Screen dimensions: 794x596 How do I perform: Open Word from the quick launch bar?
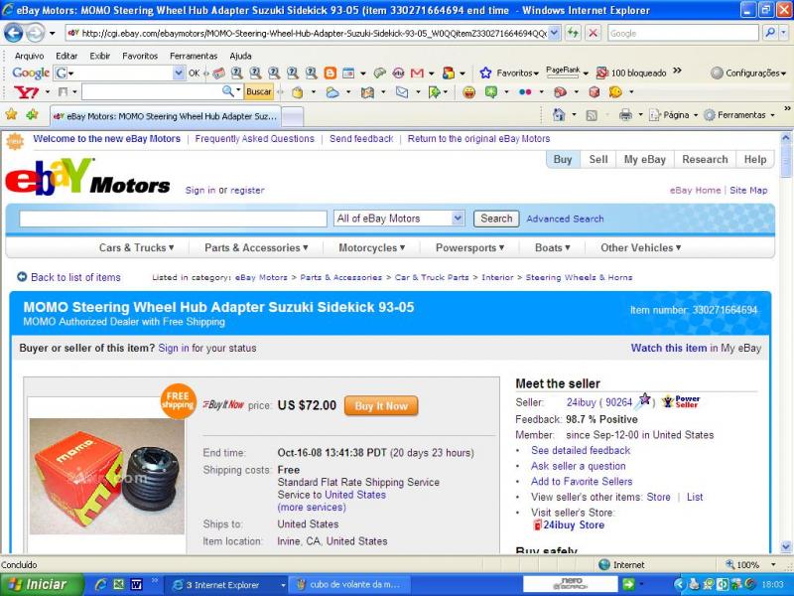tap(136, 584)
